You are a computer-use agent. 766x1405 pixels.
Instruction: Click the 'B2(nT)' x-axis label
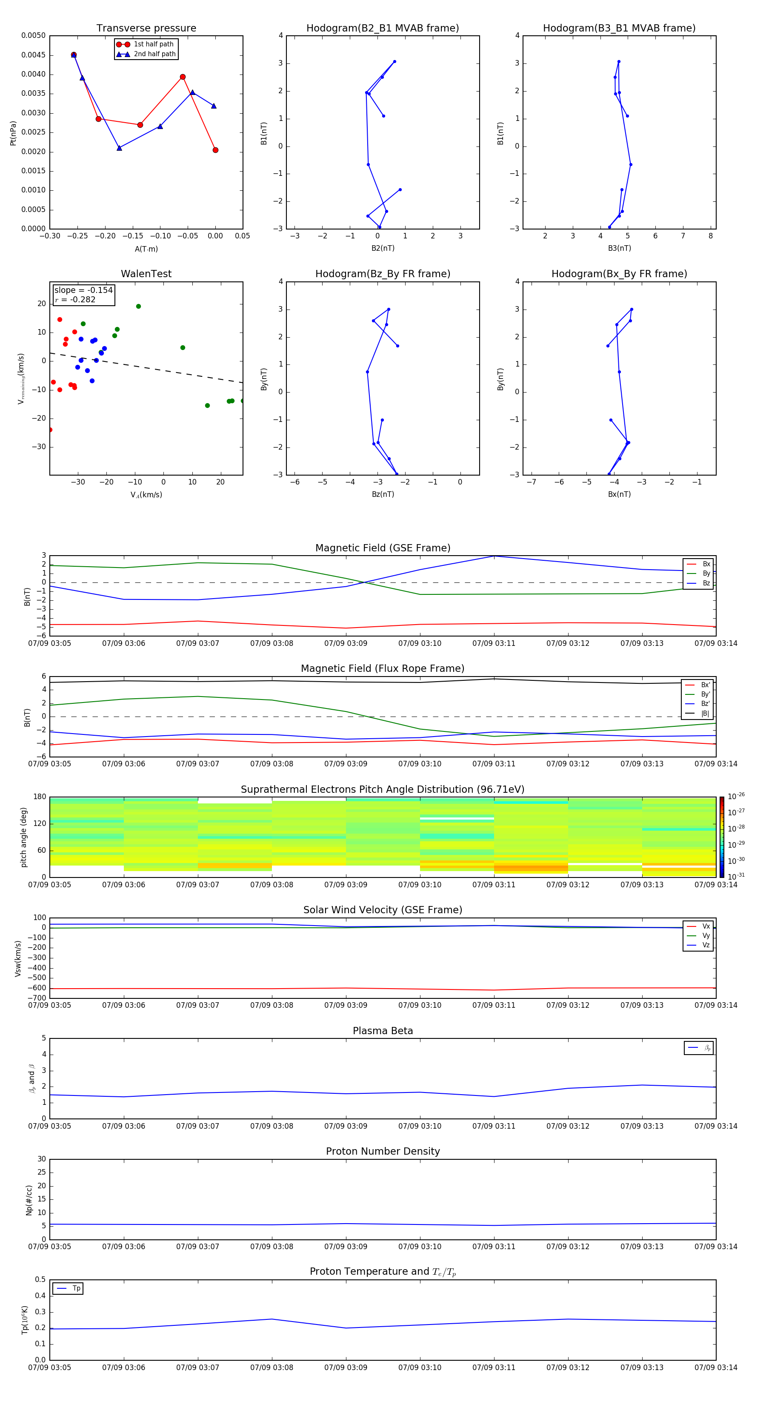coord(383,248)
